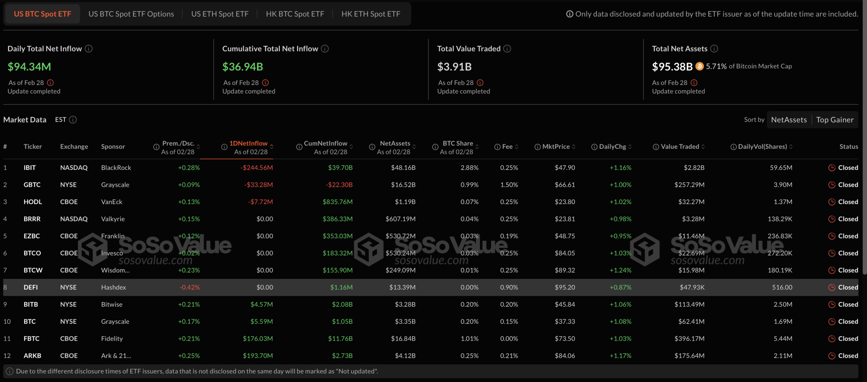The width and height of the screenshot is (867, 382).
Task: Toggle sort arrows on Value Traded column
Action: pyautogui.click(x=703, y=147)
